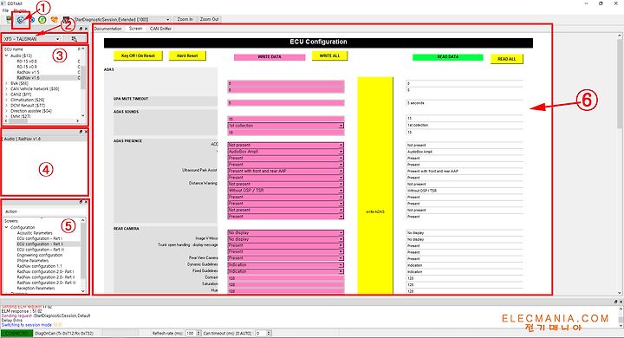Open Reception Parameters screen

(36, 289)
